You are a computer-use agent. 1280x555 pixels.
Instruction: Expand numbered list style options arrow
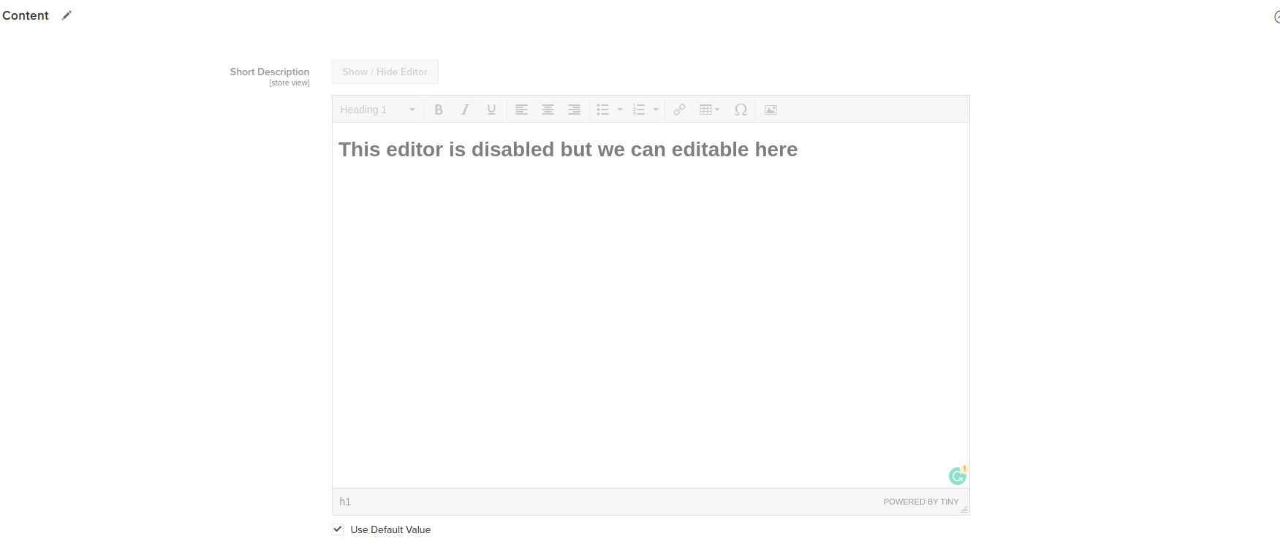point(656,110)
